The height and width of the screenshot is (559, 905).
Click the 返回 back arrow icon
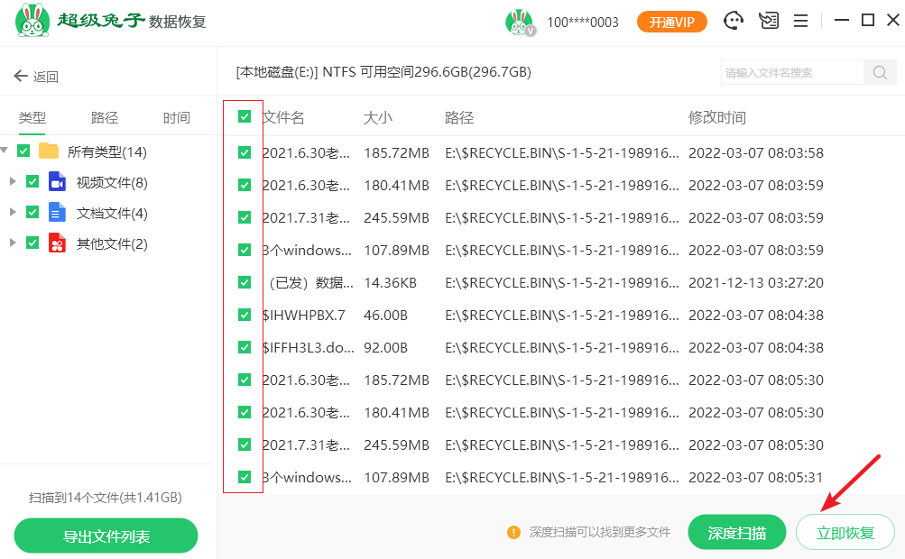coord(21,77)
